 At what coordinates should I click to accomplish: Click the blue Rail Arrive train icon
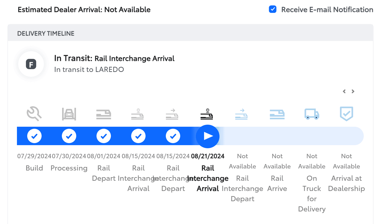point(277,114)
